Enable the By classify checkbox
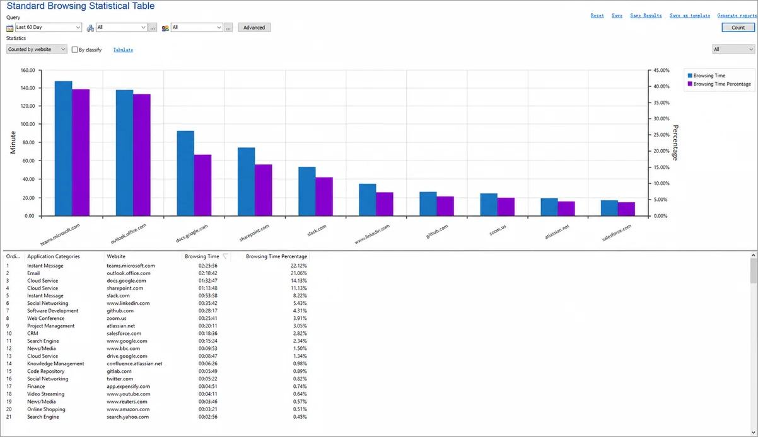Screen dimensions: 758x437 [x=74, y=49]
